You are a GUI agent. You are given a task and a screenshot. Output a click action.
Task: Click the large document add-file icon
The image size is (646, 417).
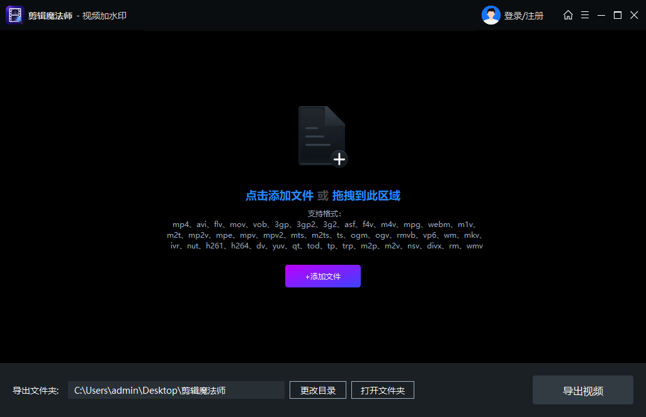[322, 136]
